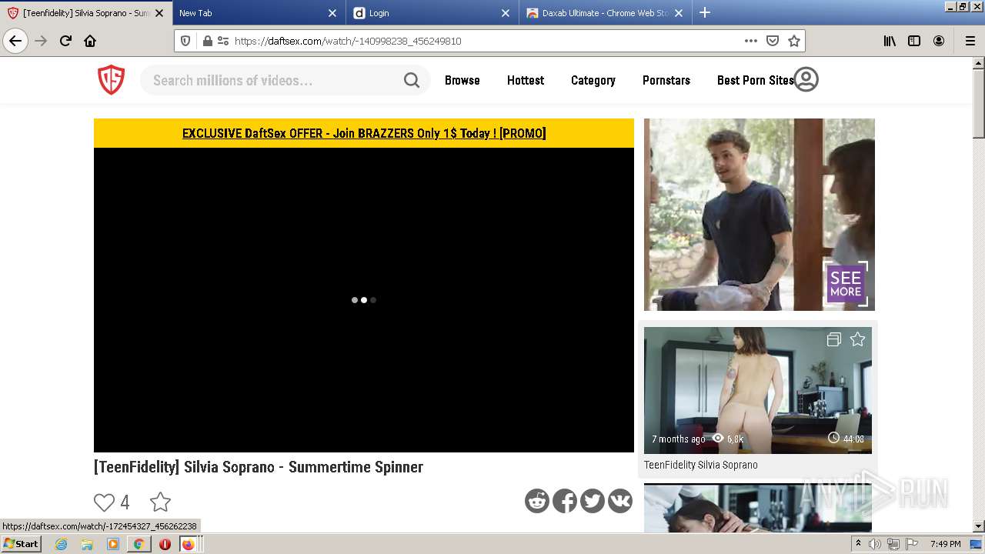Share the video on Facebook

pos(565,501)
